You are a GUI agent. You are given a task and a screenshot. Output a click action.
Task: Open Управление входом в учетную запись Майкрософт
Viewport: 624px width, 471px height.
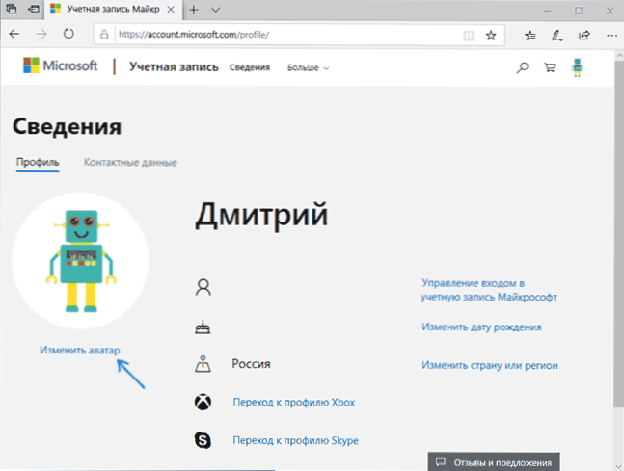(x=489, y=290)
